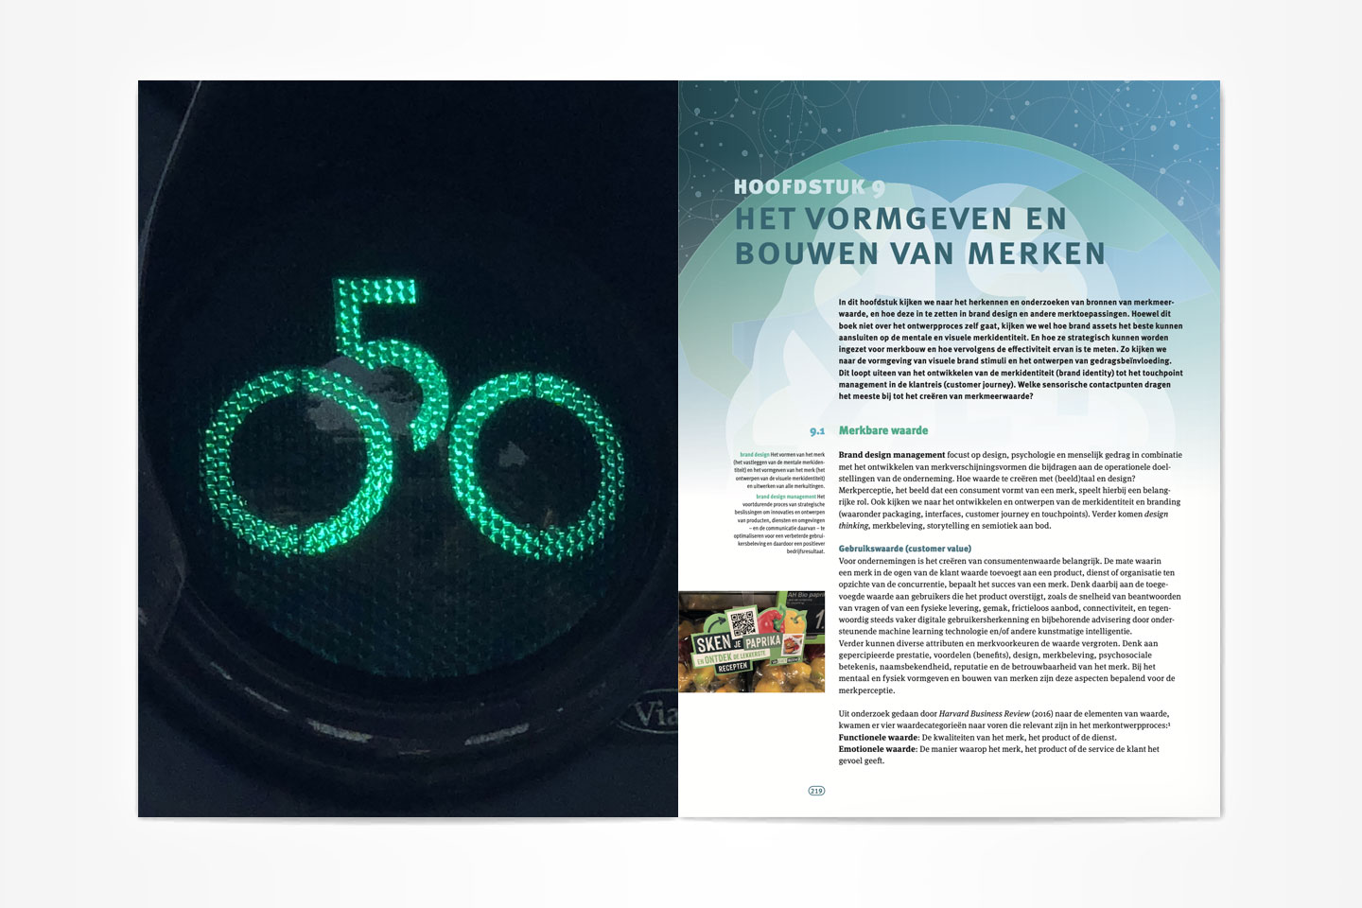Select the bold 'Emotionele waarde' term
The height and width of the screenshot is (908, 1362).
coord(877,749)
